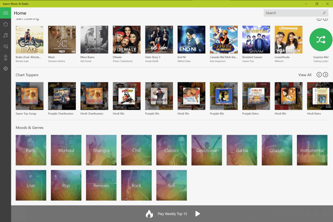This screenshot has height=222, width=333.
Task: Open the Hindi Retro chart
Action: (320, 96)
